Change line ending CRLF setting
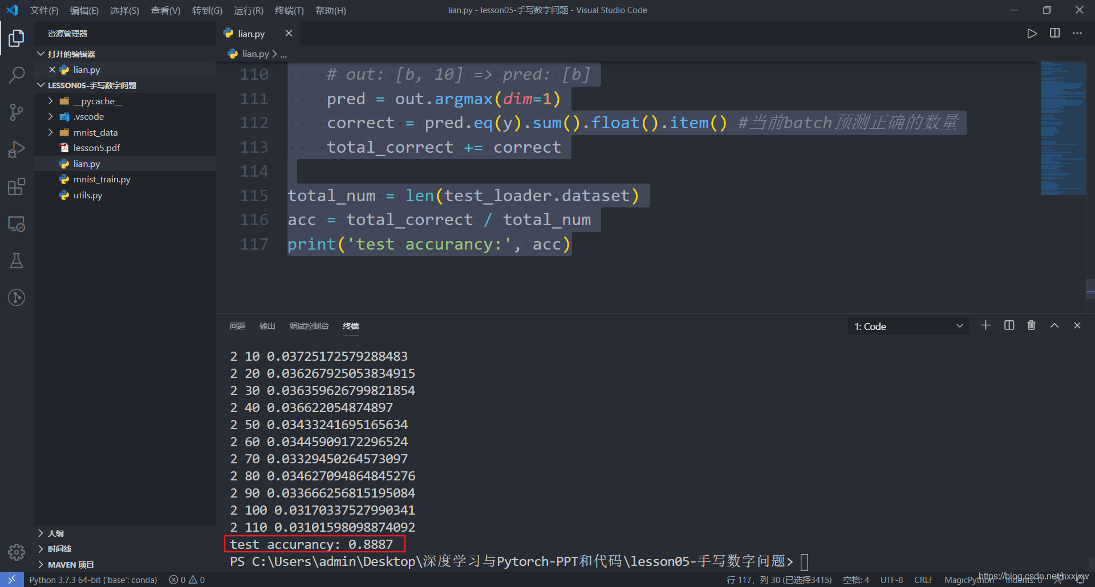 923,580
